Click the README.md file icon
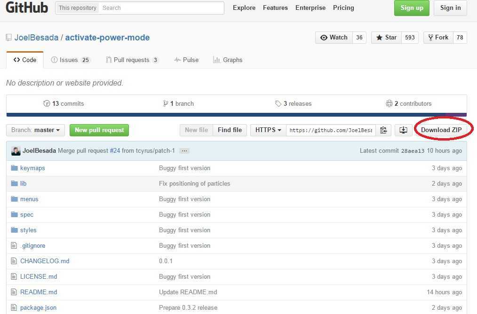477x314 pixels. (14, 292)
